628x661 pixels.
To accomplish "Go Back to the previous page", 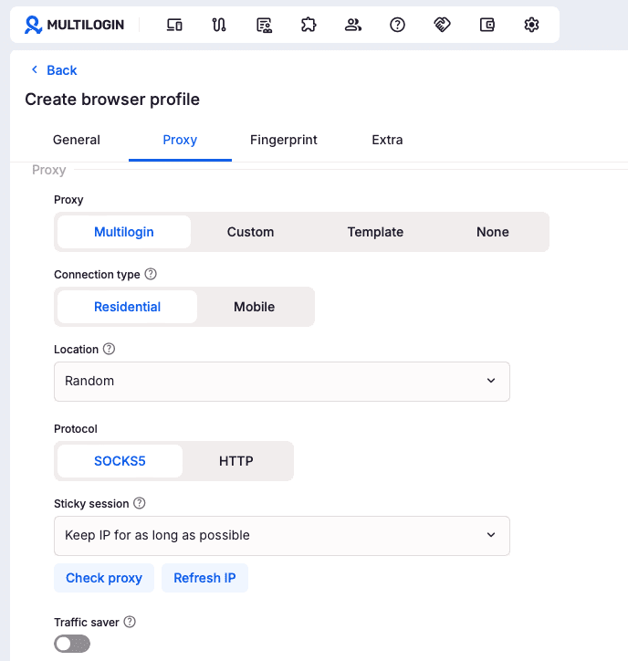I will click(61, 70).
